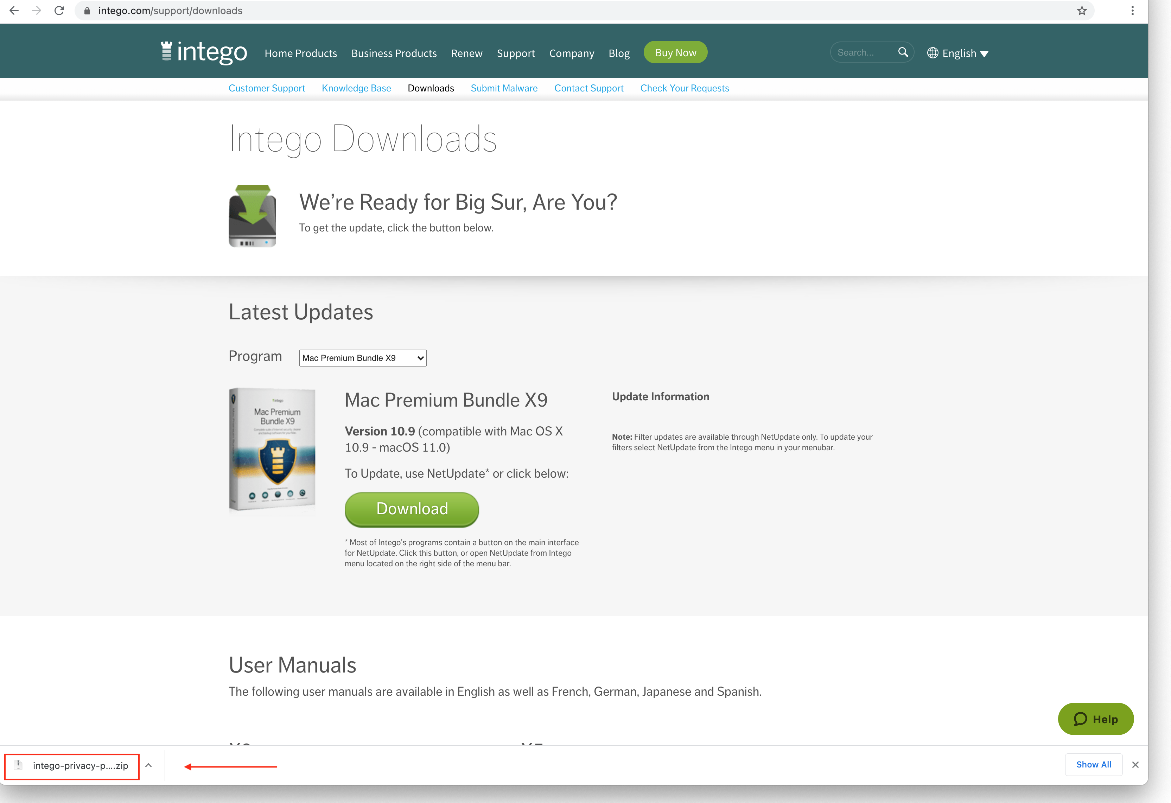This screenshot has width=1171, height=803.
Task: Open the Support menu
Action: click(516, 53)
